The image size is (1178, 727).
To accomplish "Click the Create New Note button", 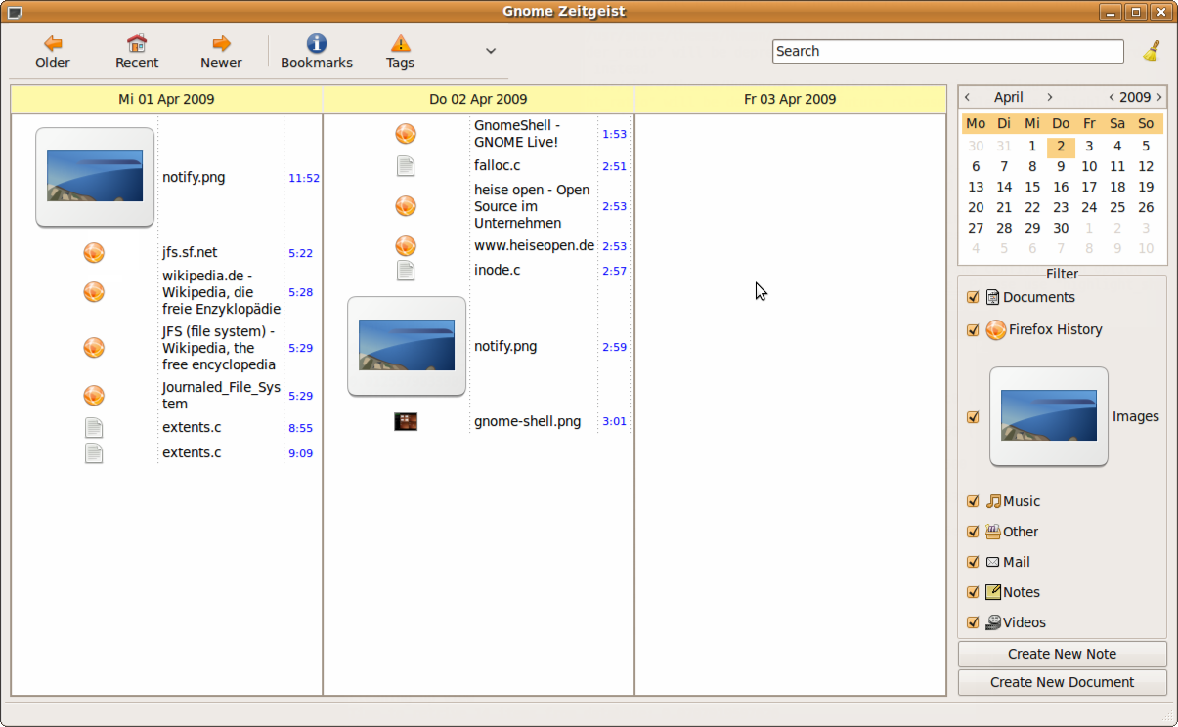I will click(x=1062, y=654).
